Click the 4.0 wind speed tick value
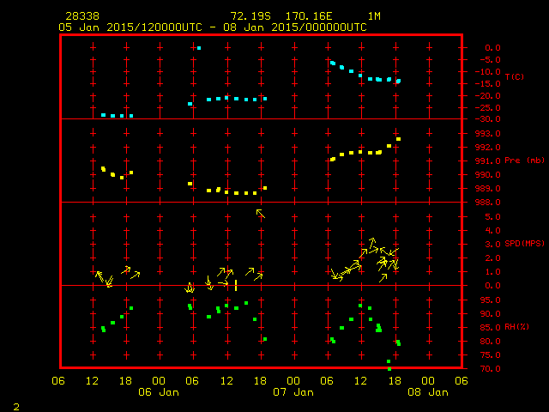 pos(492,231)
